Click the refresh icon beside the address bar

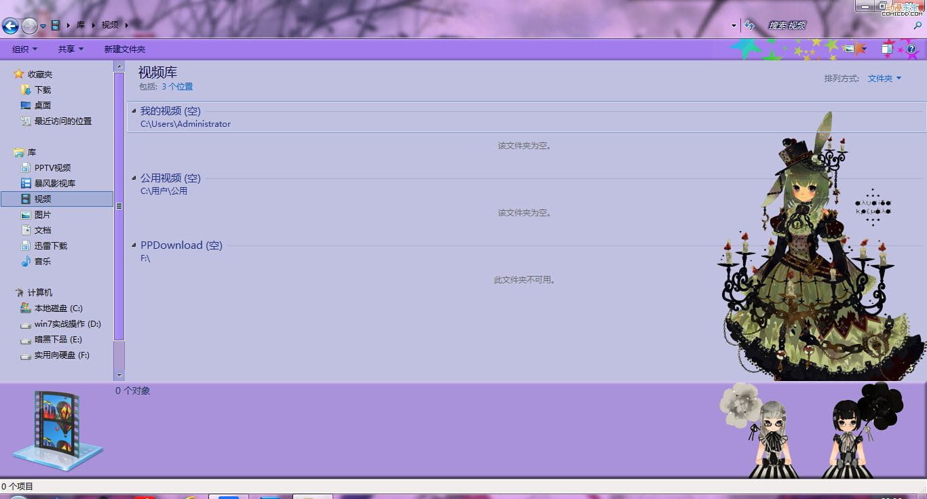(749, 25)
